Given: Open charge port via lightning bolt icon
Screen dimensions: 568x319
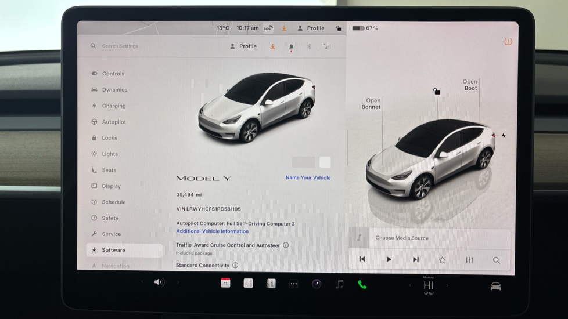Looking at the screenshot, I should [x=504, y=136].
